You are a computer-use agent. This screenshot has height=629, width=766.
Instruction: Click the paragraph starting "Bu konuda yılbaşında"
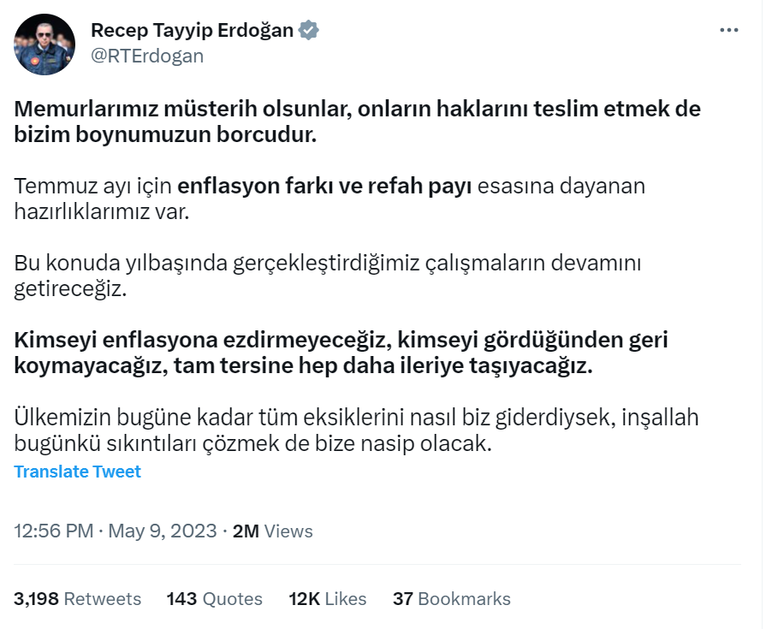(327, 264)
